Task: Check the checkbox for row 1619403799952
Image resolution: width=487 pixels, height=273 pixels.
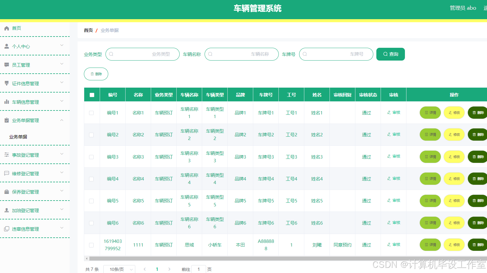Action: tap(91, 245)
